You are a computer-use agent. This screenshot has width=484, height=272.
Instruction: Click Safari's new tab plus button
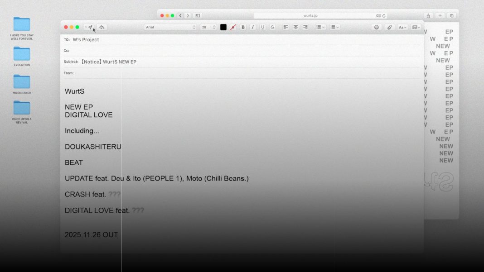[439, 15]
